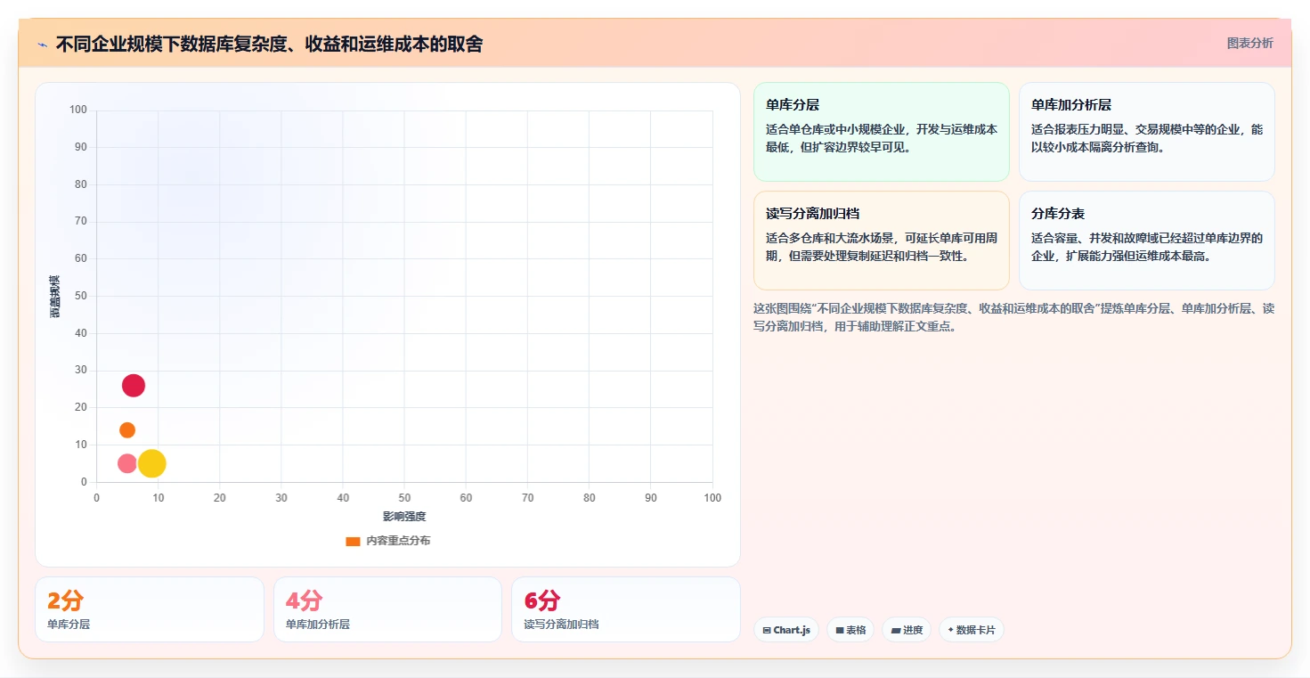The width and height of the screenshot is (1310, 678).
Task: Click the y-axis tick label 100
Action: (78, 110)
